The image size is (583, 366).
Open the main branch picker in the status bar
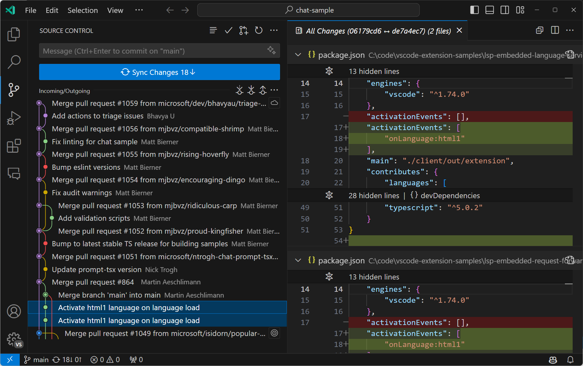tap(36, 359)
